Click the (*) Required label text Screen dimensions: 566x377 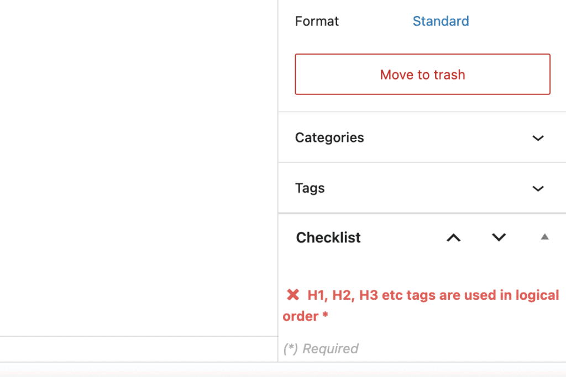pos(321,348)
